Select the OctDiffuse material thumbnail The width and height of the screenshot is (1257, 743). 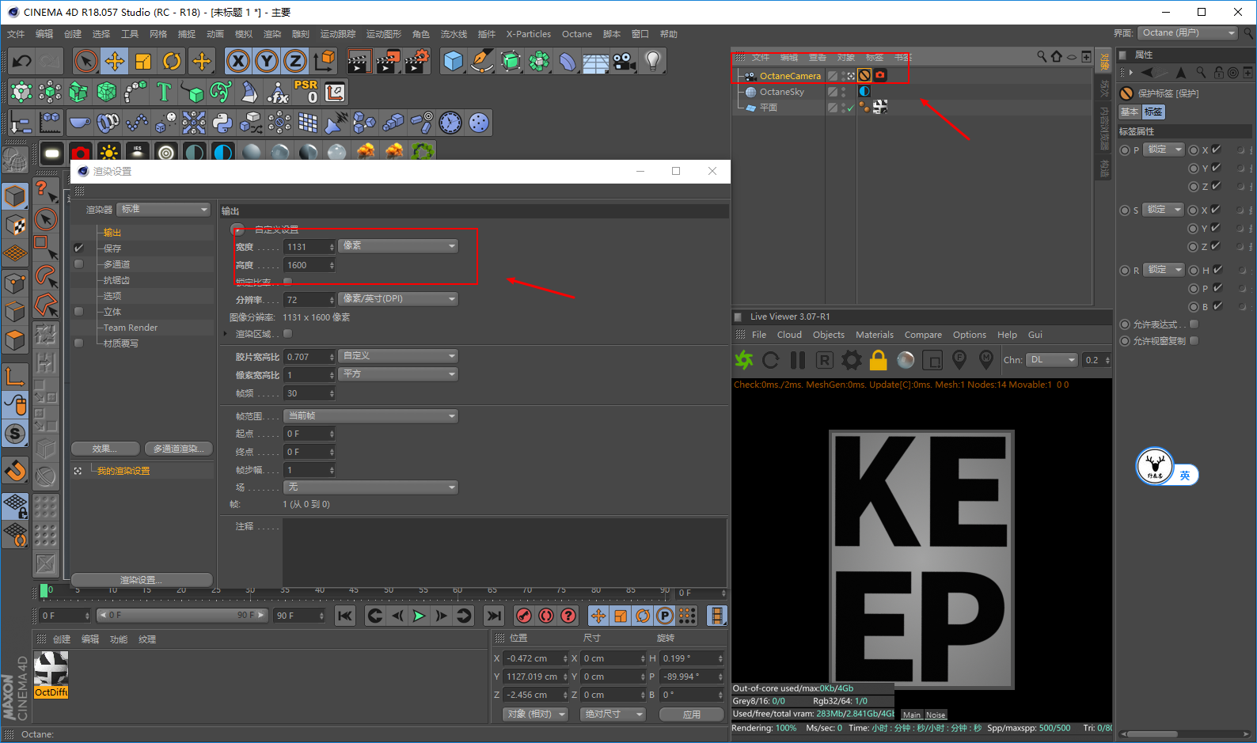[51, 673]
